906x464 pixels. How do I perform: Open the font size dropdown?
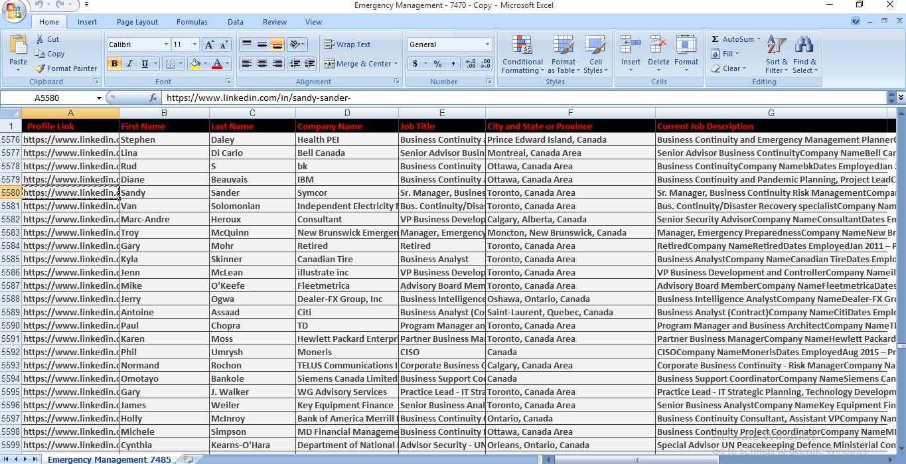point(194,44)
